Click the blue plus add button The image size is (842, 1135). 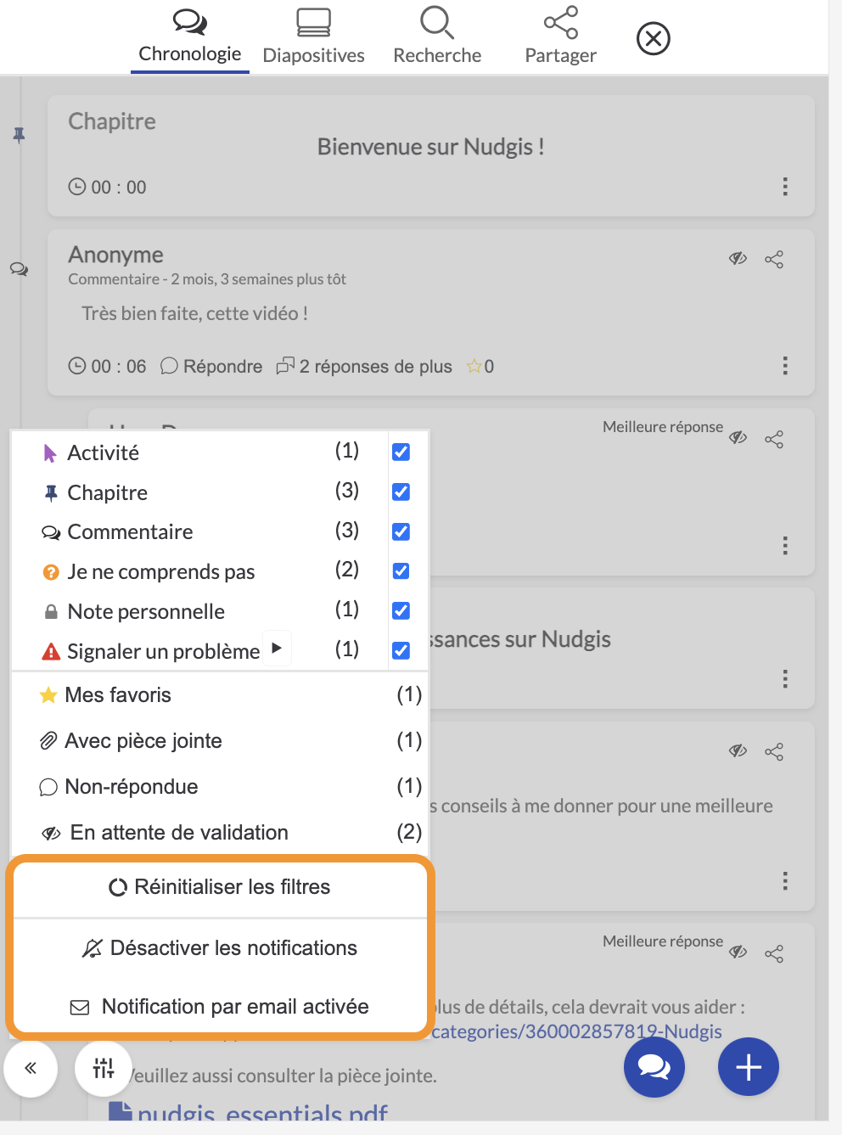(748, 1067)
